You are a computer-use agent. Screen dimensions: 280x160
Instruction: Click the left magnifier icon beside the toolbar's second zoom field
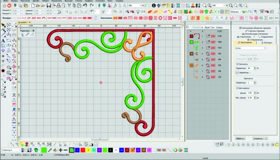tap(204, 6)
